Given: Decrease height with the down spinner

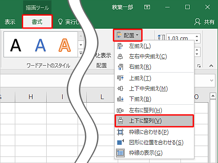Looking at the screenshot, I should tap(197, 40).
